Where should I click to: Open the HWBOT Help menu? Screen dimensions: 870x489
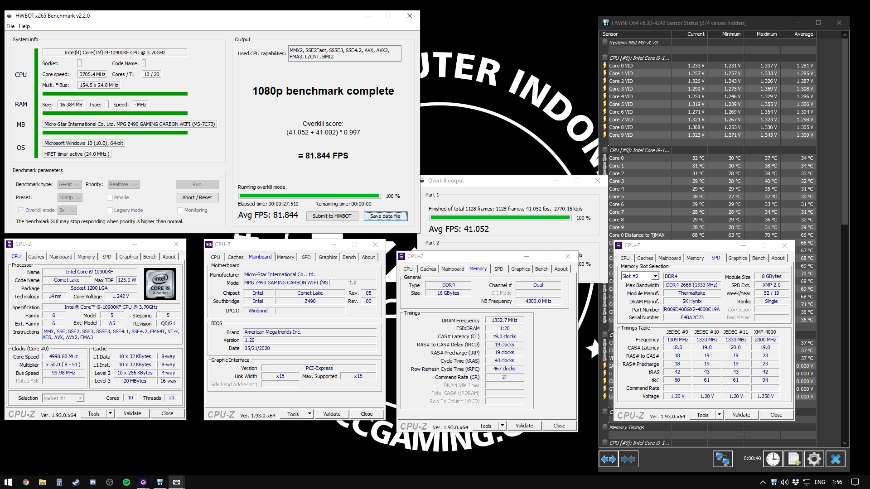[24, 26]
